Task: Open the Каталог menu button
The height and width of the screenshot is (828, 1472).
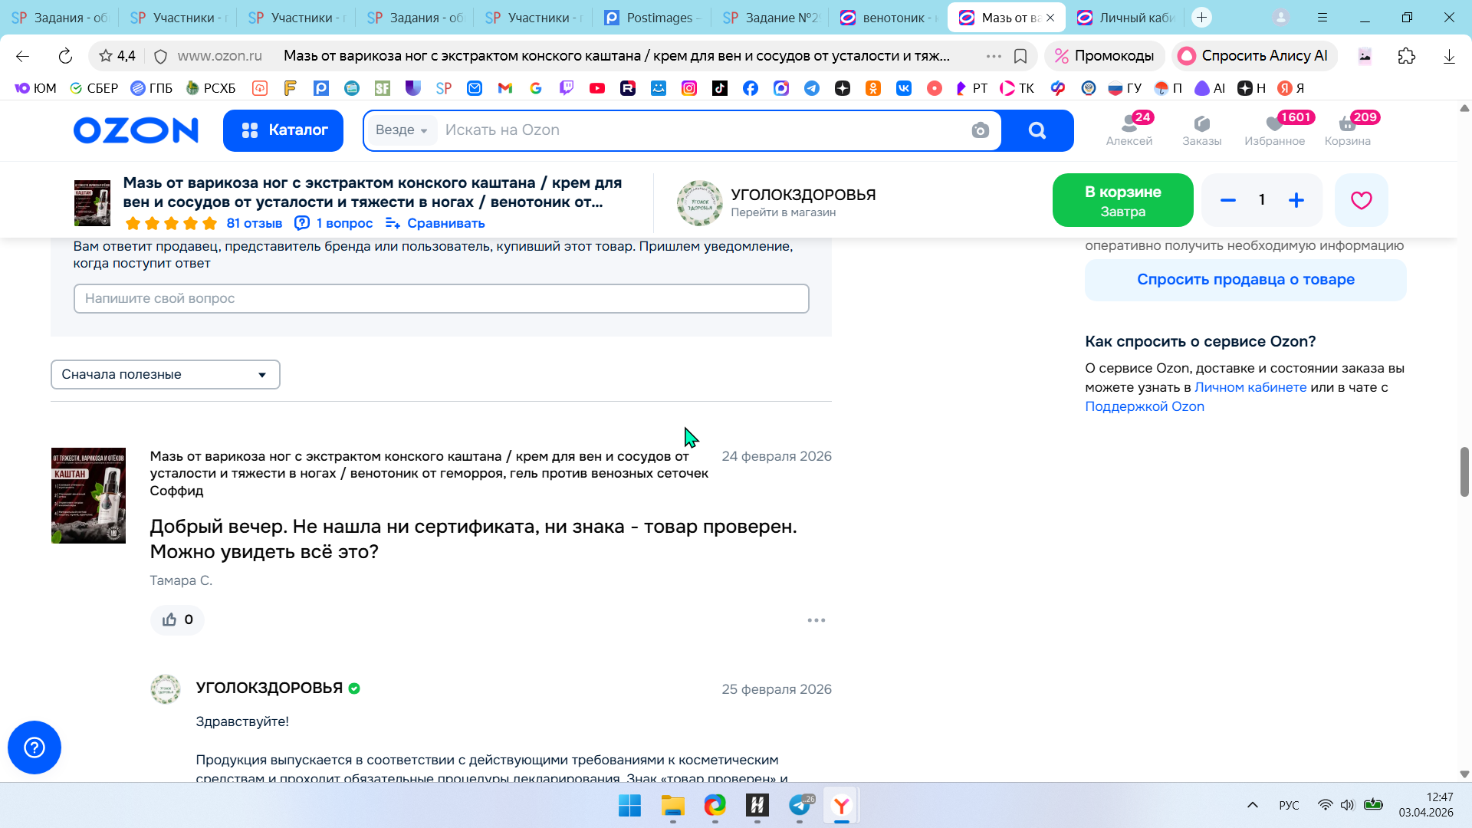Action: 283,130
